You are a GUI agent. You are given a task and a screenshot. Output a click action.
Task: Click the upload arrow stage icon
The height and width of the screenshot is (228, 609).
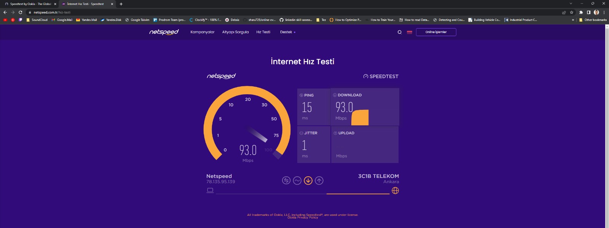point(319,180)
